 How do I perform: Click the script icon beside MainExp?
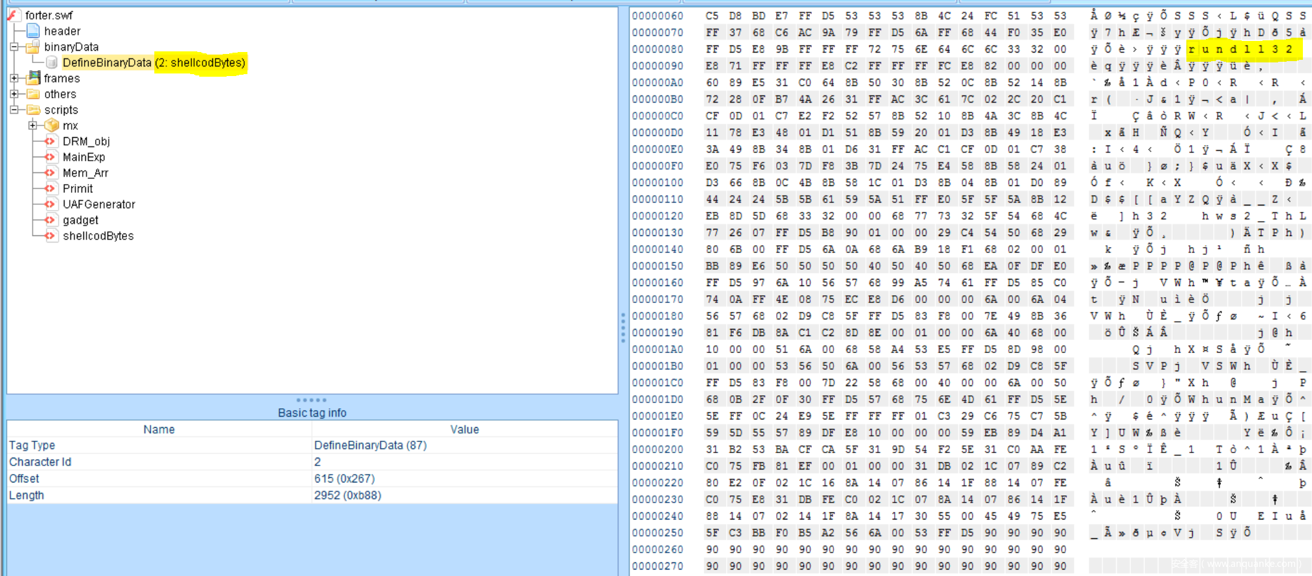[x=50, y=157]
